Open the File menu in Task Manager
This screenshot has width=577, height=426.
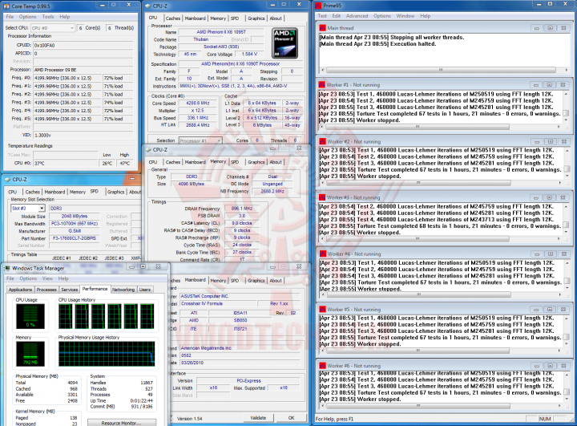(x=10, y=278)
